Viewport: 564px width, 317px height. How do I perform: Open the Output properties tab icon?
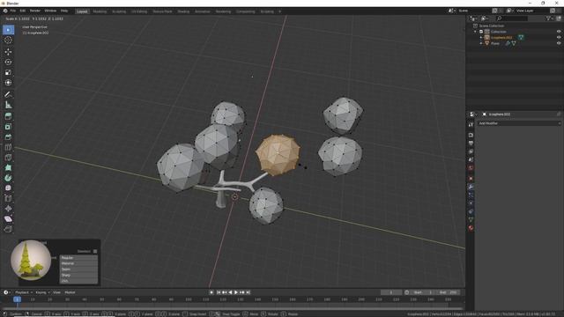pyautogui.click(x=471, y=144)
